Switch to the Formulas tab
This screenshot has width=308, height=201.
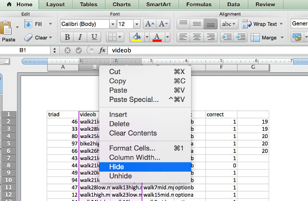coord(199,4)
